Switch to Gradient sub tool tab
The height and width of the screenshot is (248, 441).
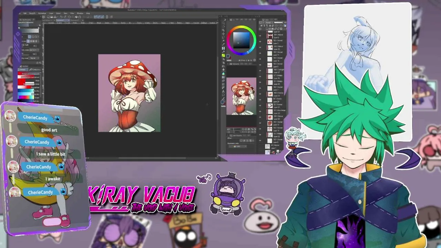coord(23,70)
